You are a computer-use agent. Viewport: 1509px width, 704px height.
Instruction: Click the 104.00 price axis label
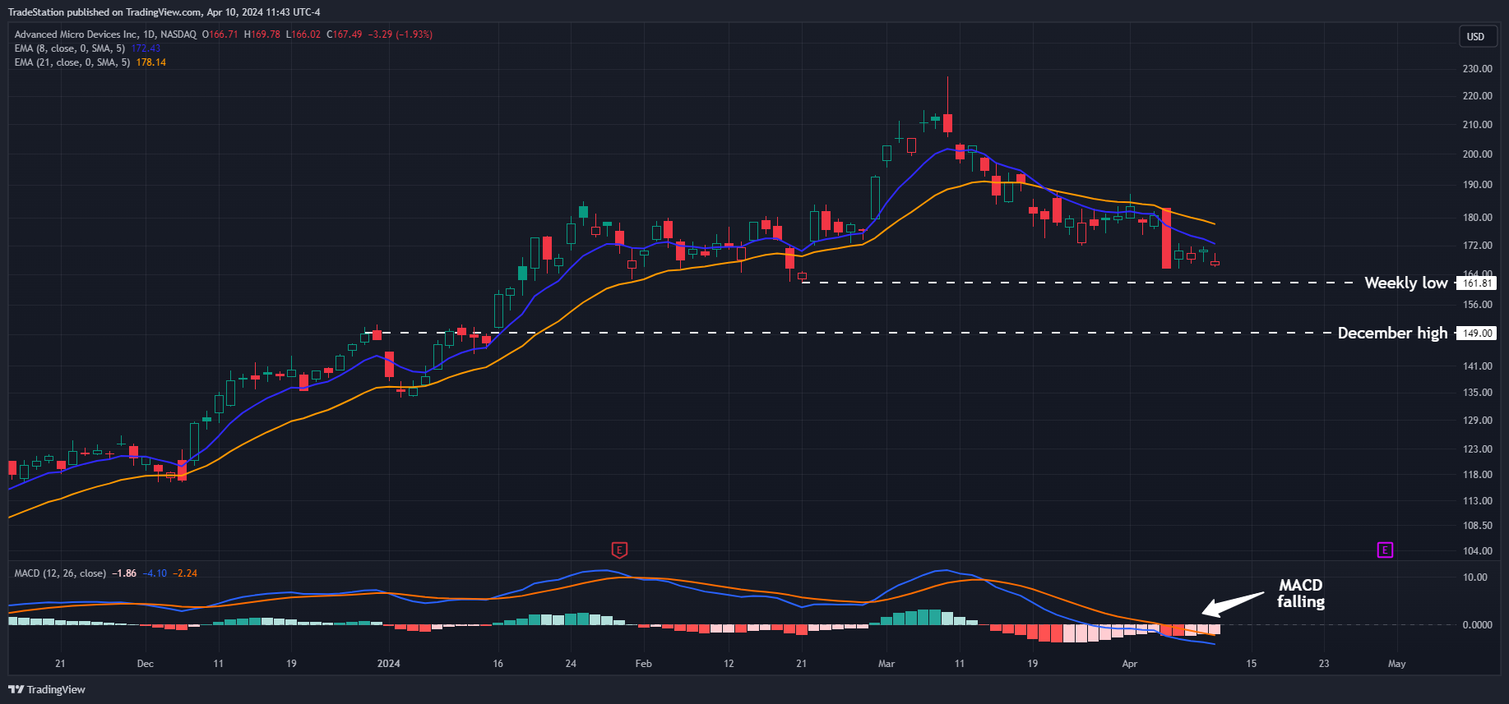(1477, 551)
